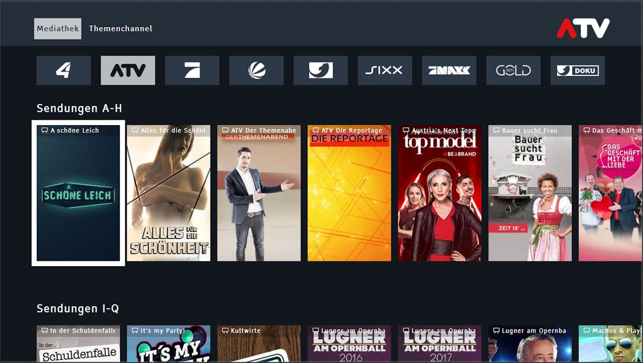643x363 pixels.
Task: Open the It's my Party! show
Action: point(168,344)
